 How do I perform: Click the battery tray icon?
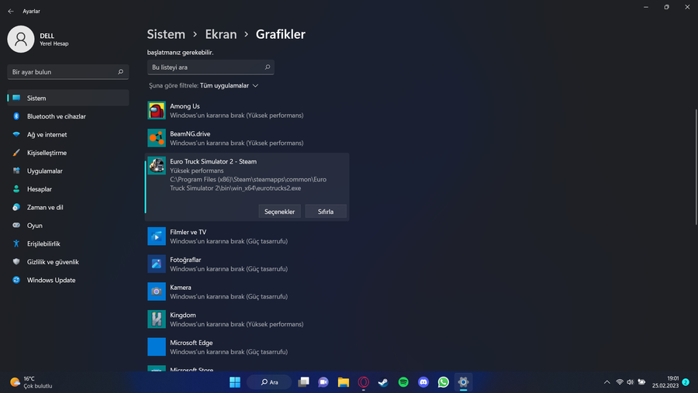tap(641, 382)
